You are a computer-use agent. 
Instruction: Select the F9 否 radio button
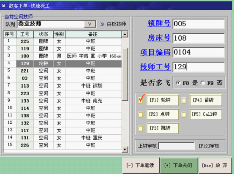203,83
